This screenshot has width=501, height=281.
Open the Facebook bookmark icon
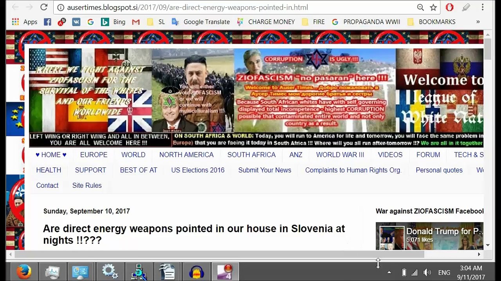[47, 22]
